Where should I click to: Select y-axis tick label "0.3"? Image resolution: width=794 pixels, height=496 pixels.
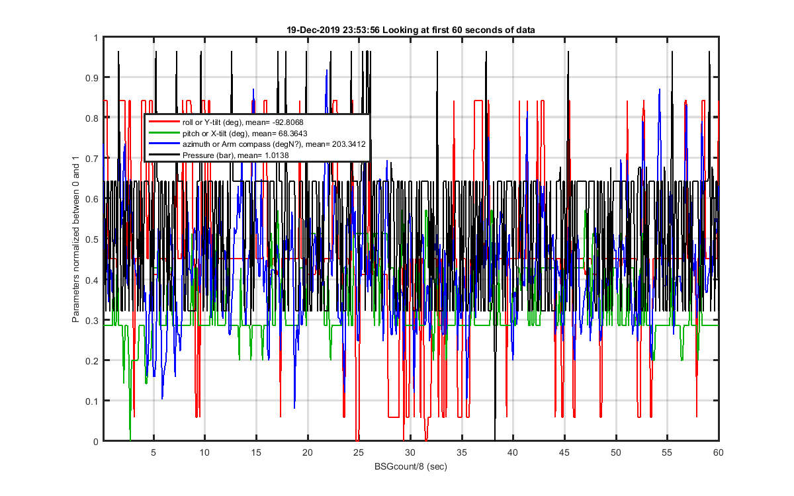[92, 321]
